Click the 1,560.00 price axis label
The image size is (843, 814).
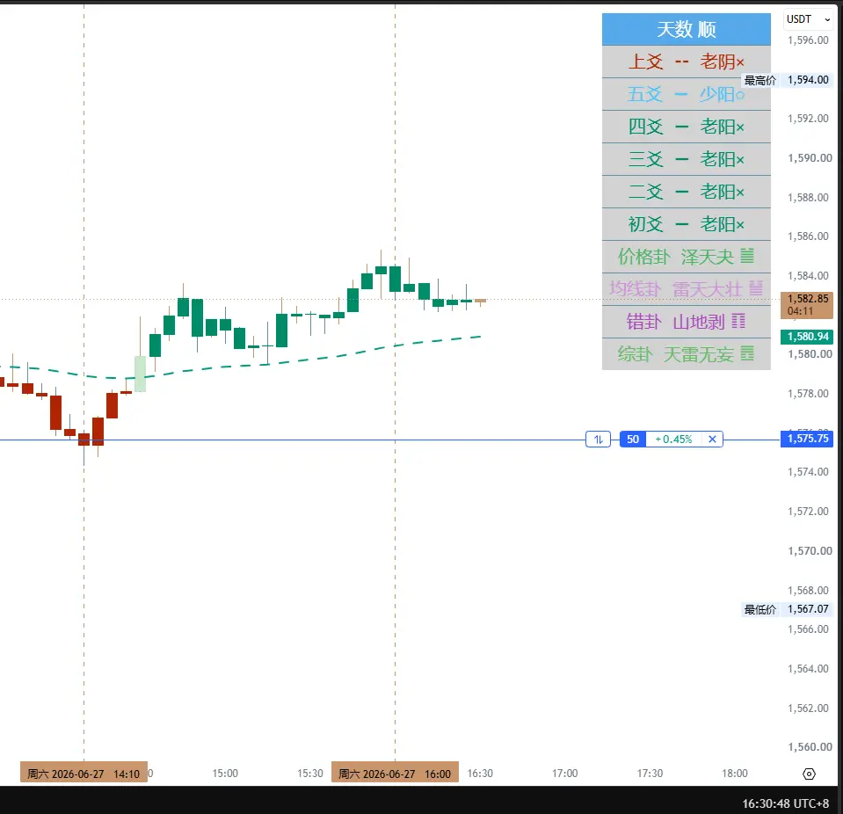click(810, 747)
